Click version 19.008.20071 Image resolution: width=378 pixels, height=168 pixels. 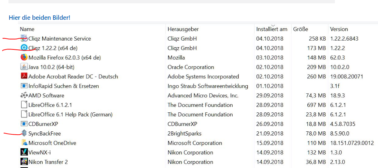tap(346, 77)
